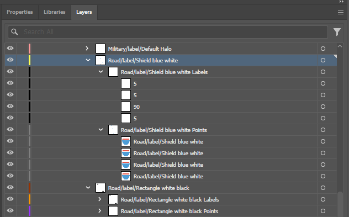Click target circle for Military/label/Default Halo
The width and height of the screenshot is (349, 217).
point(323,49)
